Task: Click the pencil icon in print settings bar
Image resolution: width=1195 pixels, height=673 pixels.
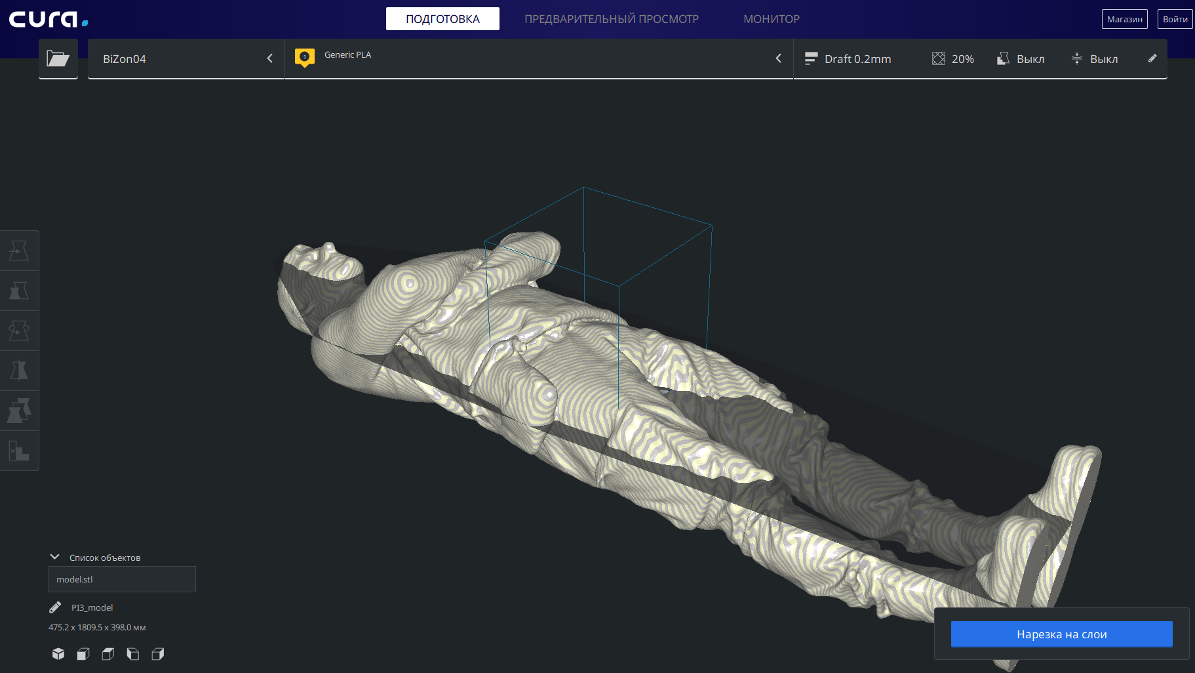Action: 1152,58
